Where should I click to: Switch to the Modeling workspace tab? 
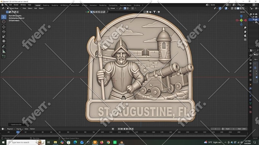(46, 5)
